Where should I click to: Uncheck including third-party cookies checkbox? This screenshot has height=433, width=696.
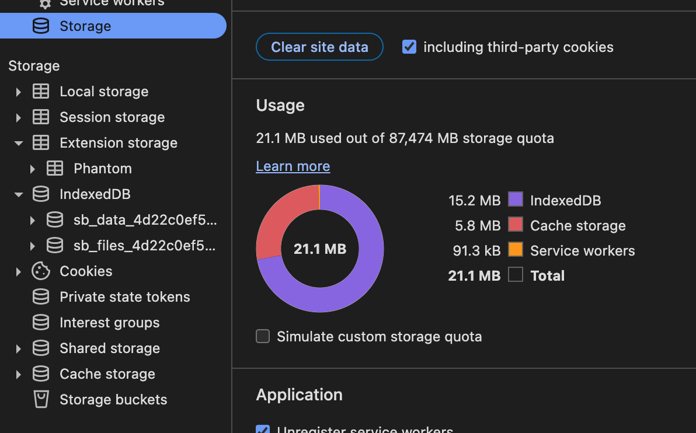tap(409, 47)
